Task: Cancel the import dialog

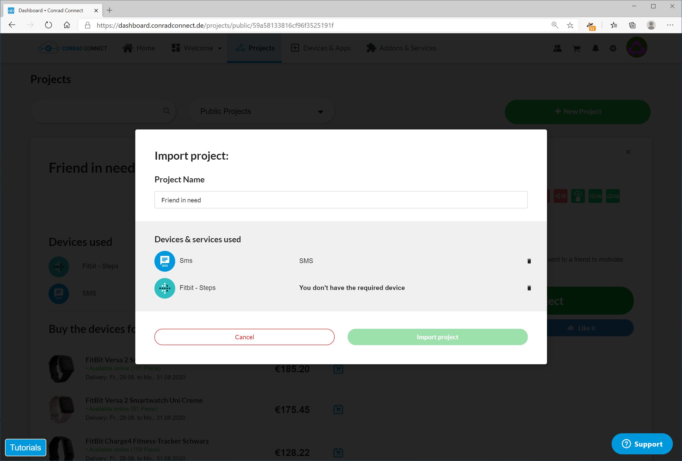Action: (x=244, y=337)
